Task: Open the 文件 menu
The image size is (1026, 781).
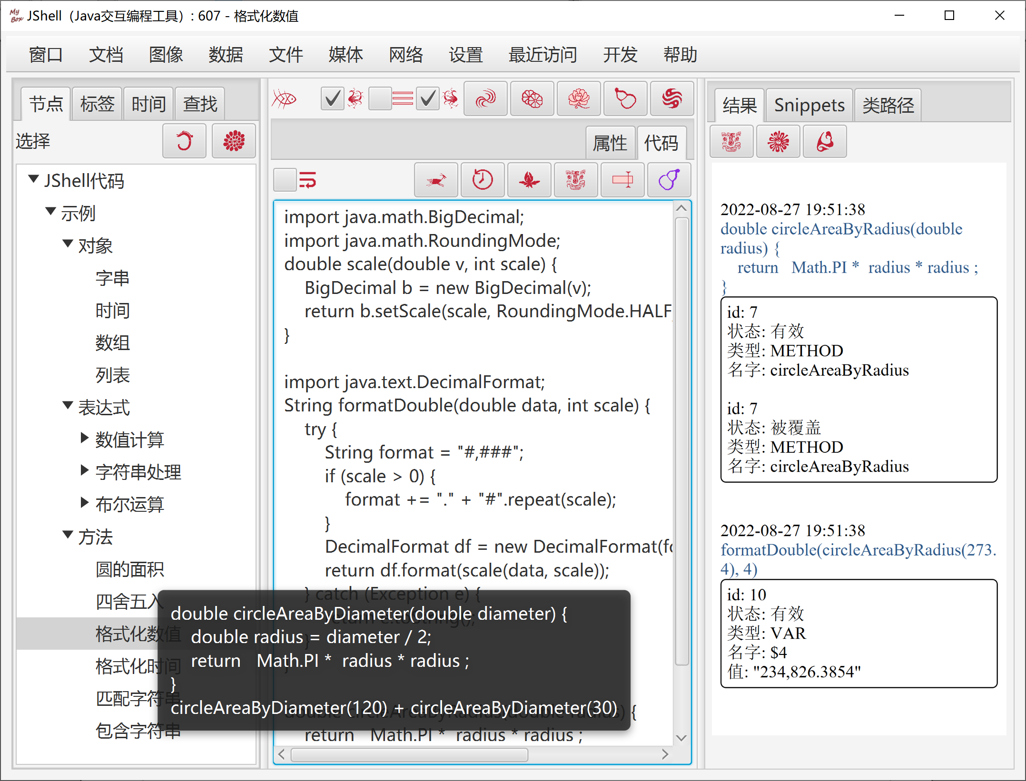Action: point(286,55)
